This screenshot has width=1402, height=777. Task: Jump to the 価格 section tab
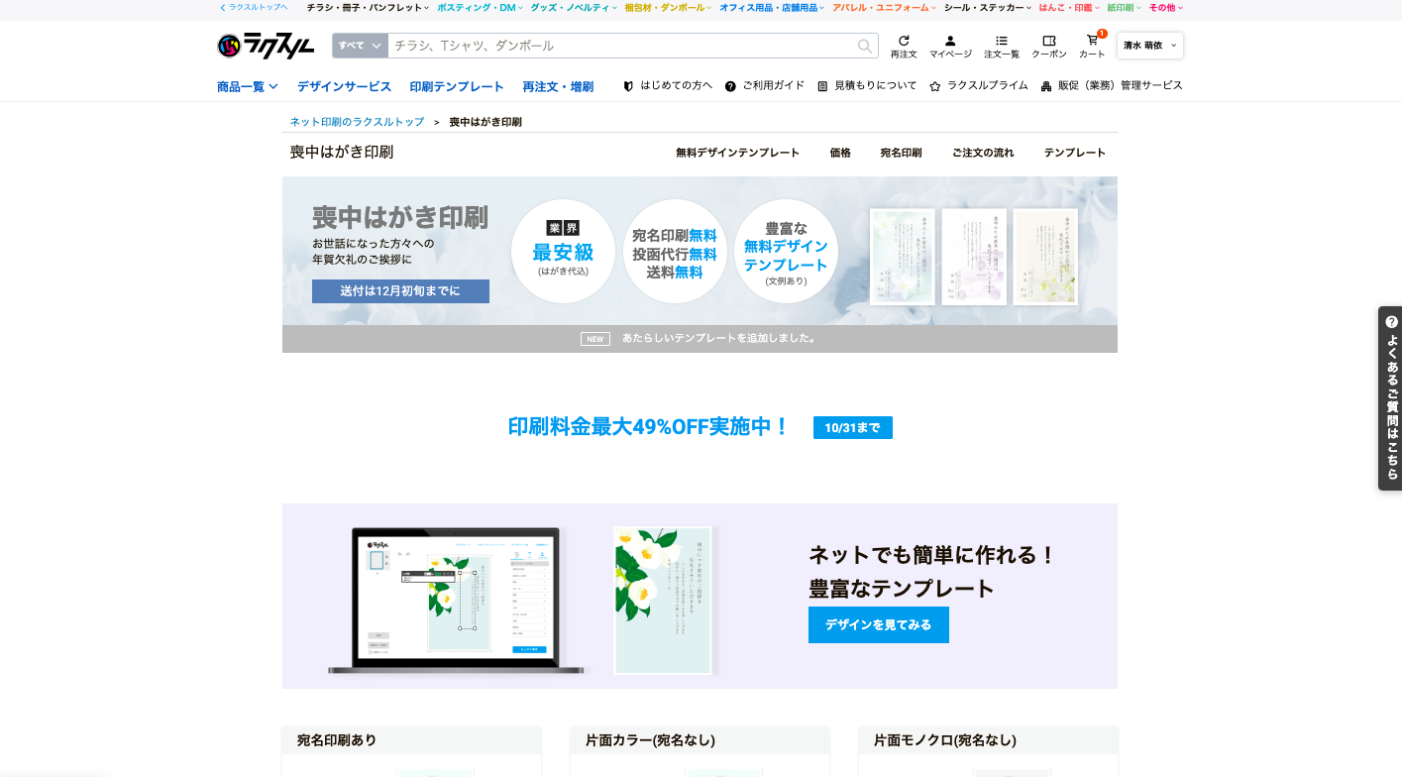point(840,153)
